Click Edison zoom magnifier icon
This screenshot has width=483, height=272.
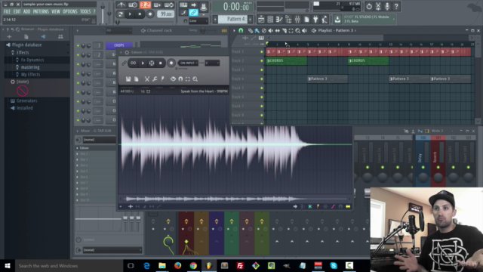[195, 79]
